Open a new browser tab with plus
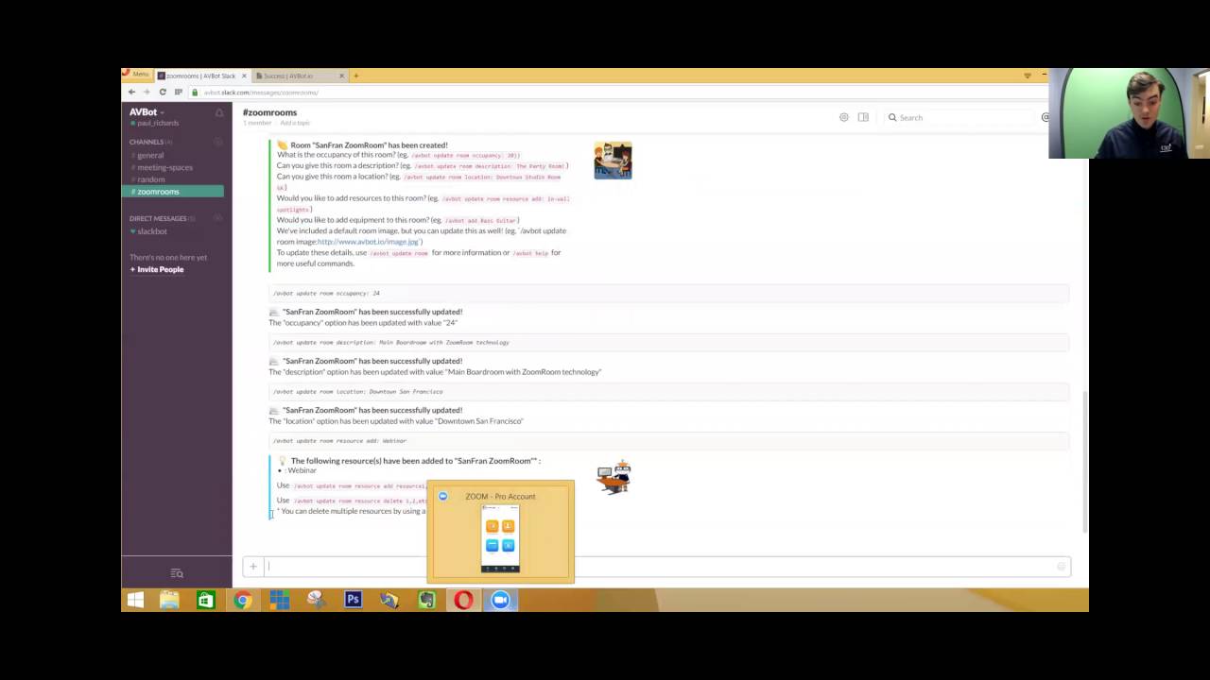 click(x=355, y=76)
